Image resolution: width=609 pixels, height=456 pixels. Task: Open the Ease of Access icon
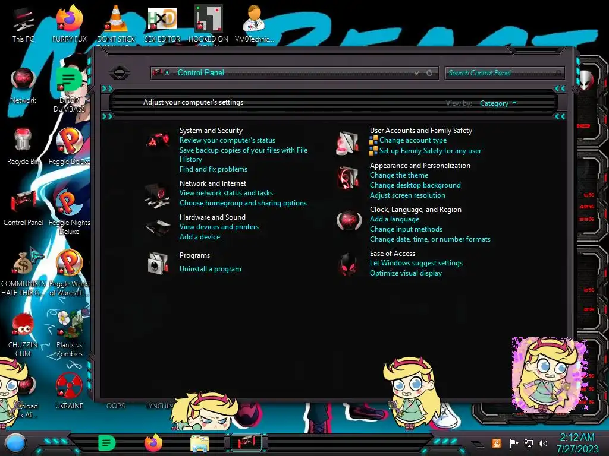349,265
